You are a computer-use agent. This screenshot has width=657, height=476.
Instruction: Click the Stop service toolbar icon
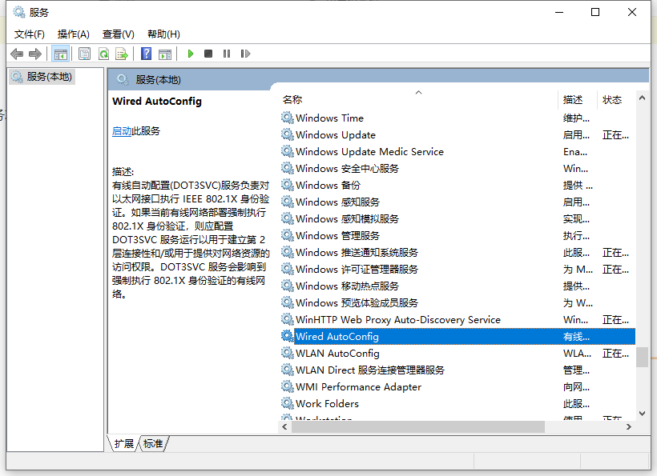click(208, 54)
